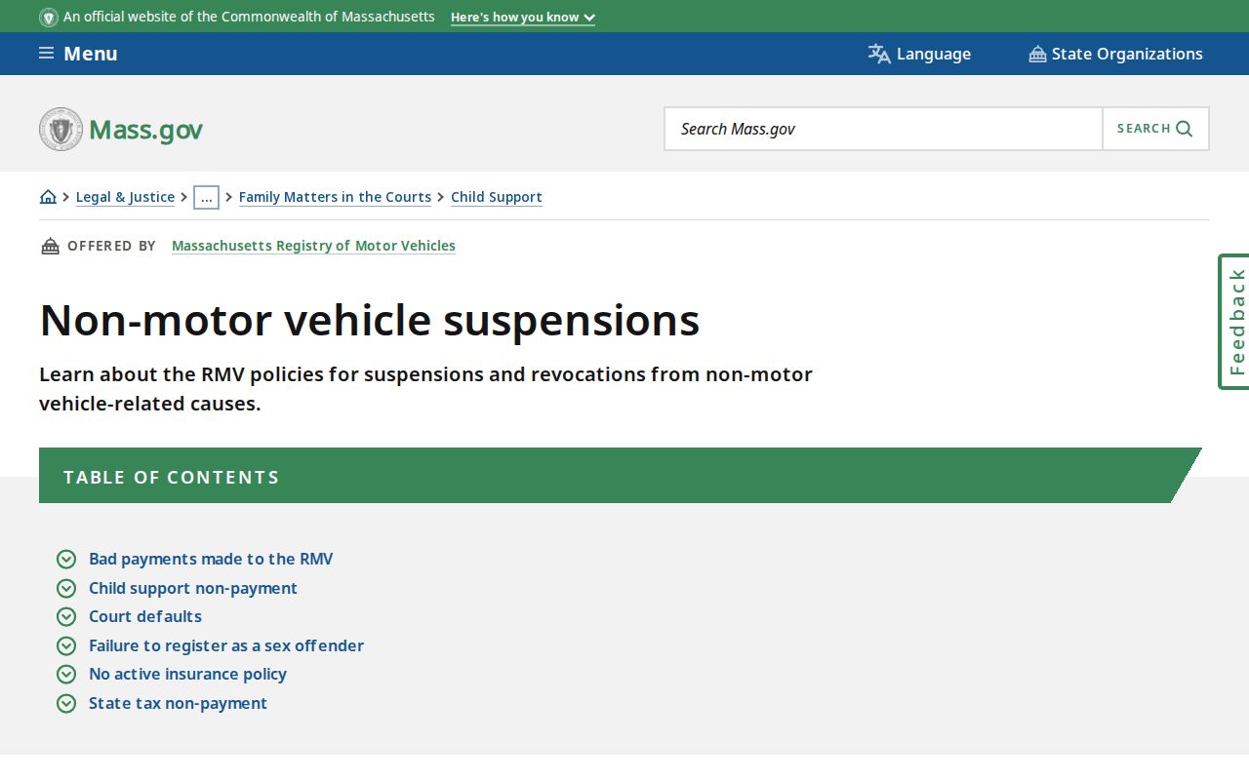Viewport: 1249px width, 780px height.
Task: Click the Mass.gov text logo
Action: (145, 130)
